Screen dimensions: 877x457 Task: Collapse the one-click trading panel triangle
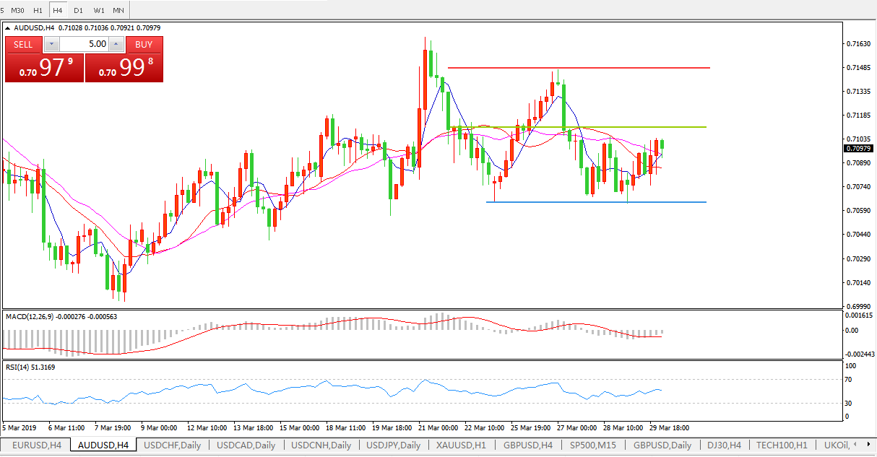click(9, 28)
